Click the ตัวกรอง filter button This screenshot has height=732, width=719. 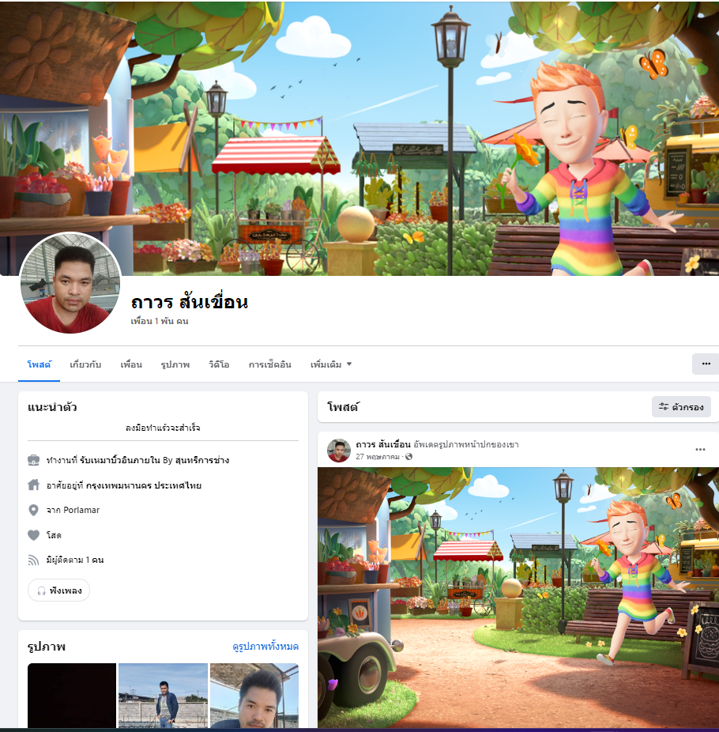click(x=681, y=406)
